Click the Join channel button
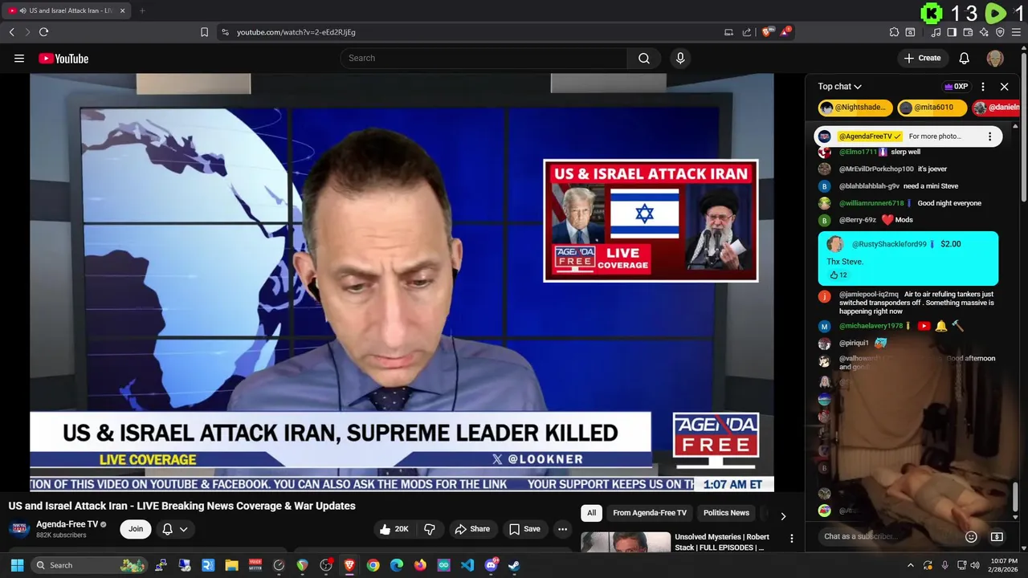 (136, 529)
